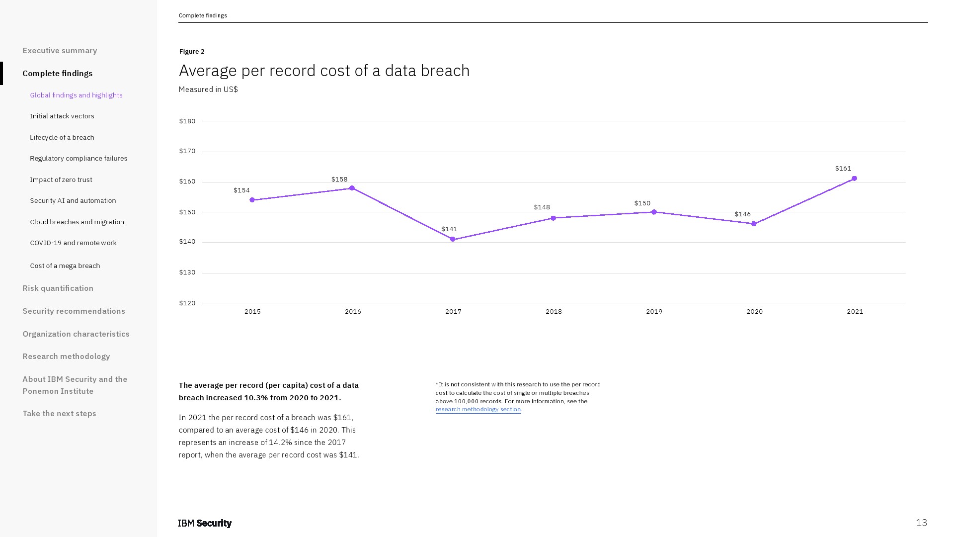Screen dimensions: 954x537
Task: Select Complete findings in the sidebar
Action: point(57,74)
